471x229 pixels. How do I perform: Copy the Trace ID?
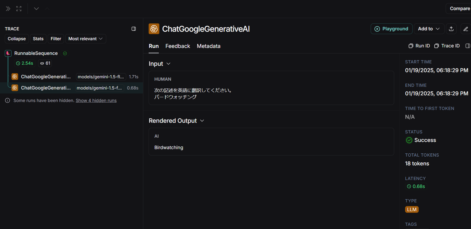click(447, 46)
